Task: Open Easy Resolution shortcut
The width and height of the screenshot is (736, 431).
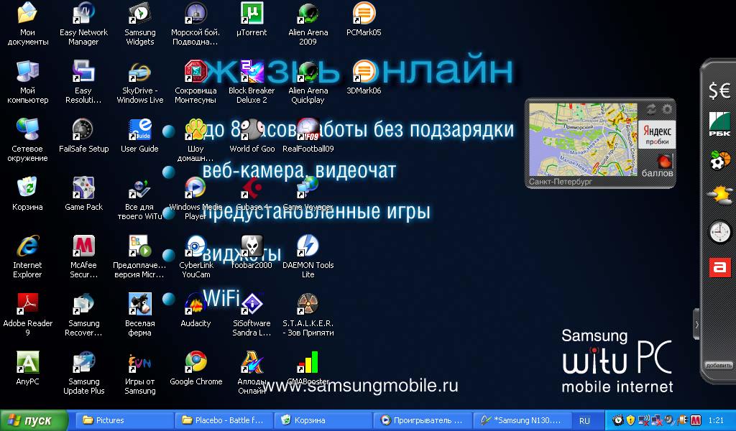Action: coord(83,71)
